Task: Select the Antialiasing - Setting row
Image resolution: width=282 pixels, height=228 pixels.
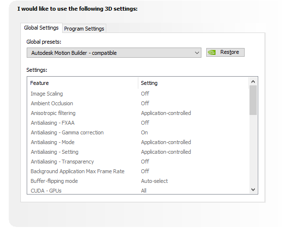Action: click(x=138, y=152)
